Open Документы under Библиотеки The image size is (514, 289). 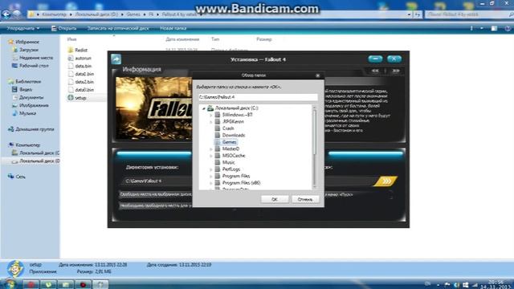click(31, 97)
